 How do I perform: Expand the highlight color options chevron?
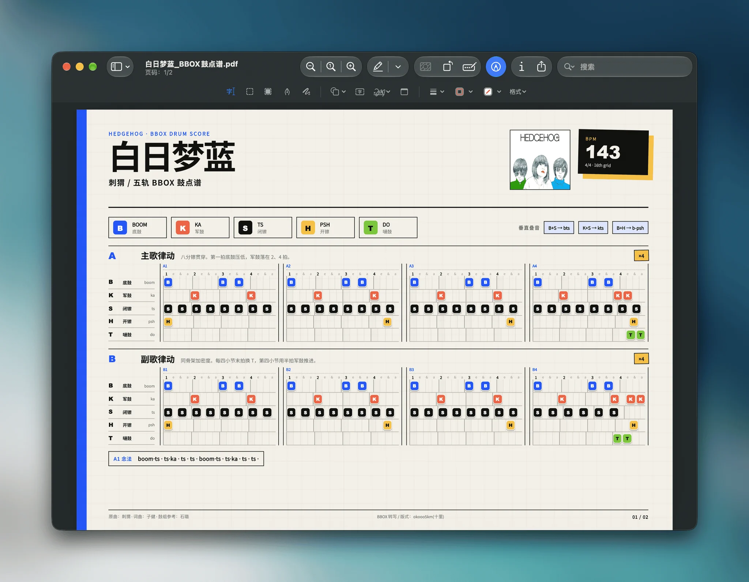[398, 67]
